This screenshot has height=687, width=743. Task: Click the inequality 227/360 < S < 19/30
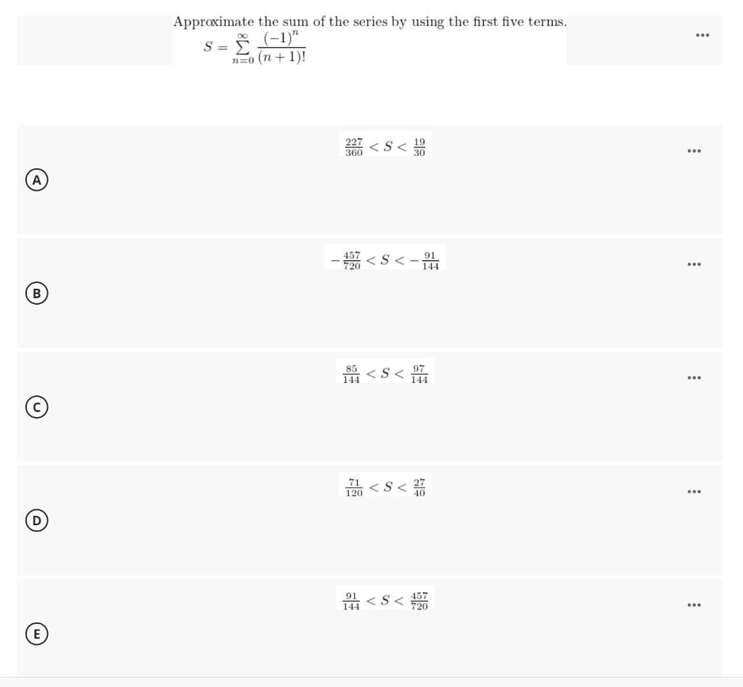tap(385, 146)
